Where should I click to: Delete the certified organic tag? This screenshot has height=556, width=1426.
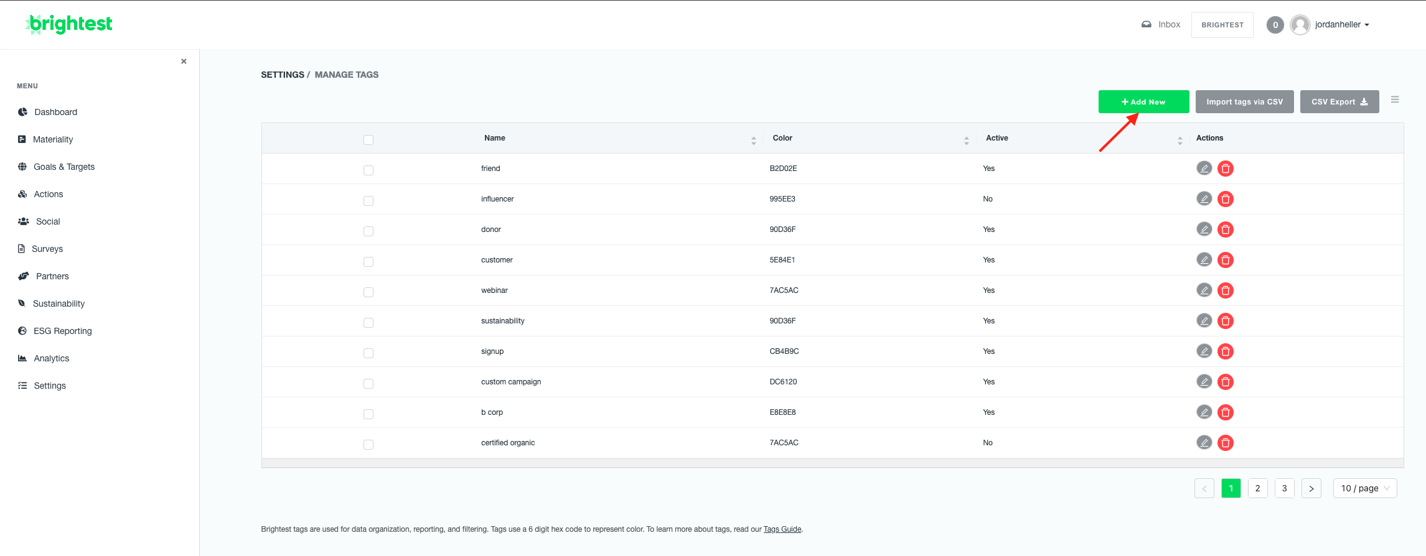[x=1225, y=443]
